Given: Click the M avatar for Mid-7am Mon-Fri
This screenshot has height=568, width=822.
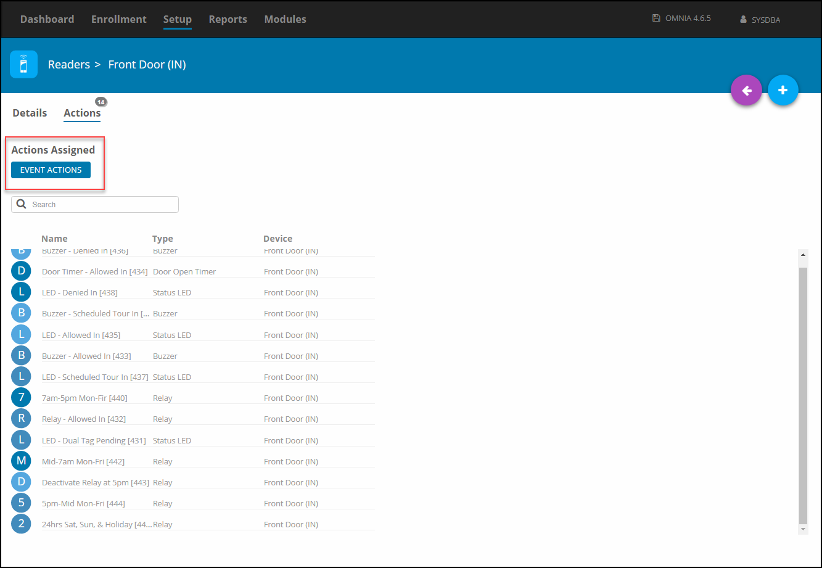Looking at the screenshot, I should point(21,461).
